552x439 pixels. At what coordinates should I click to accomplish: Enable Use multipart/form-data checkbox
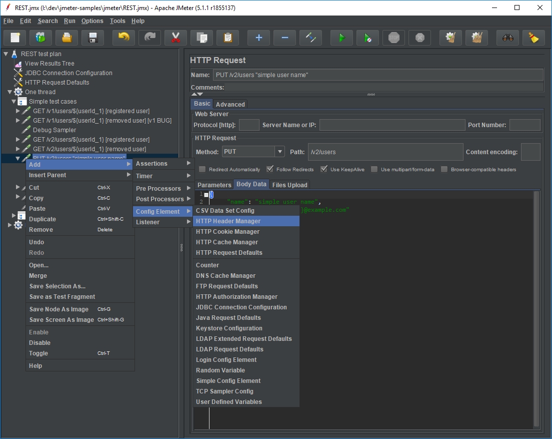(x=374, y=170)
